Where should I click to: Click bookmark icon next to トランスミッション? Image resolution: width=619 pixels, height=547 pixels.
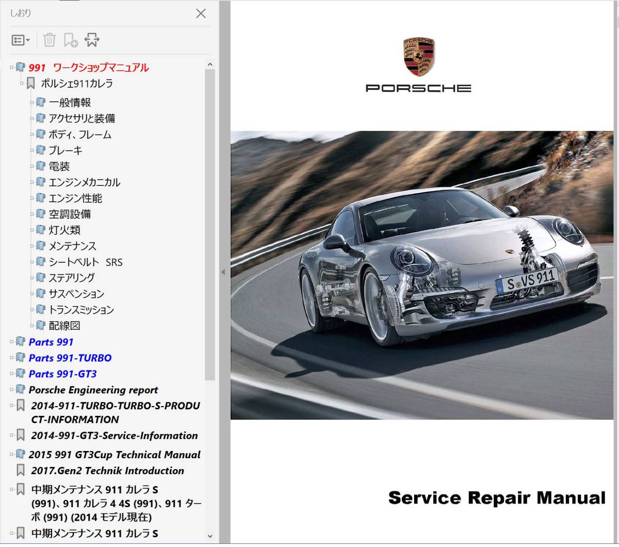[x=41, y=310]
